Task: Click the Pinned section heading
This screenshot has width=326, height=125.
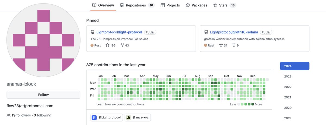Action: click(x=93, y=21)
